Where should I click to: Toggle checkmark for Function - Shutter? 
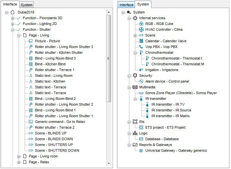pos(19,29)
